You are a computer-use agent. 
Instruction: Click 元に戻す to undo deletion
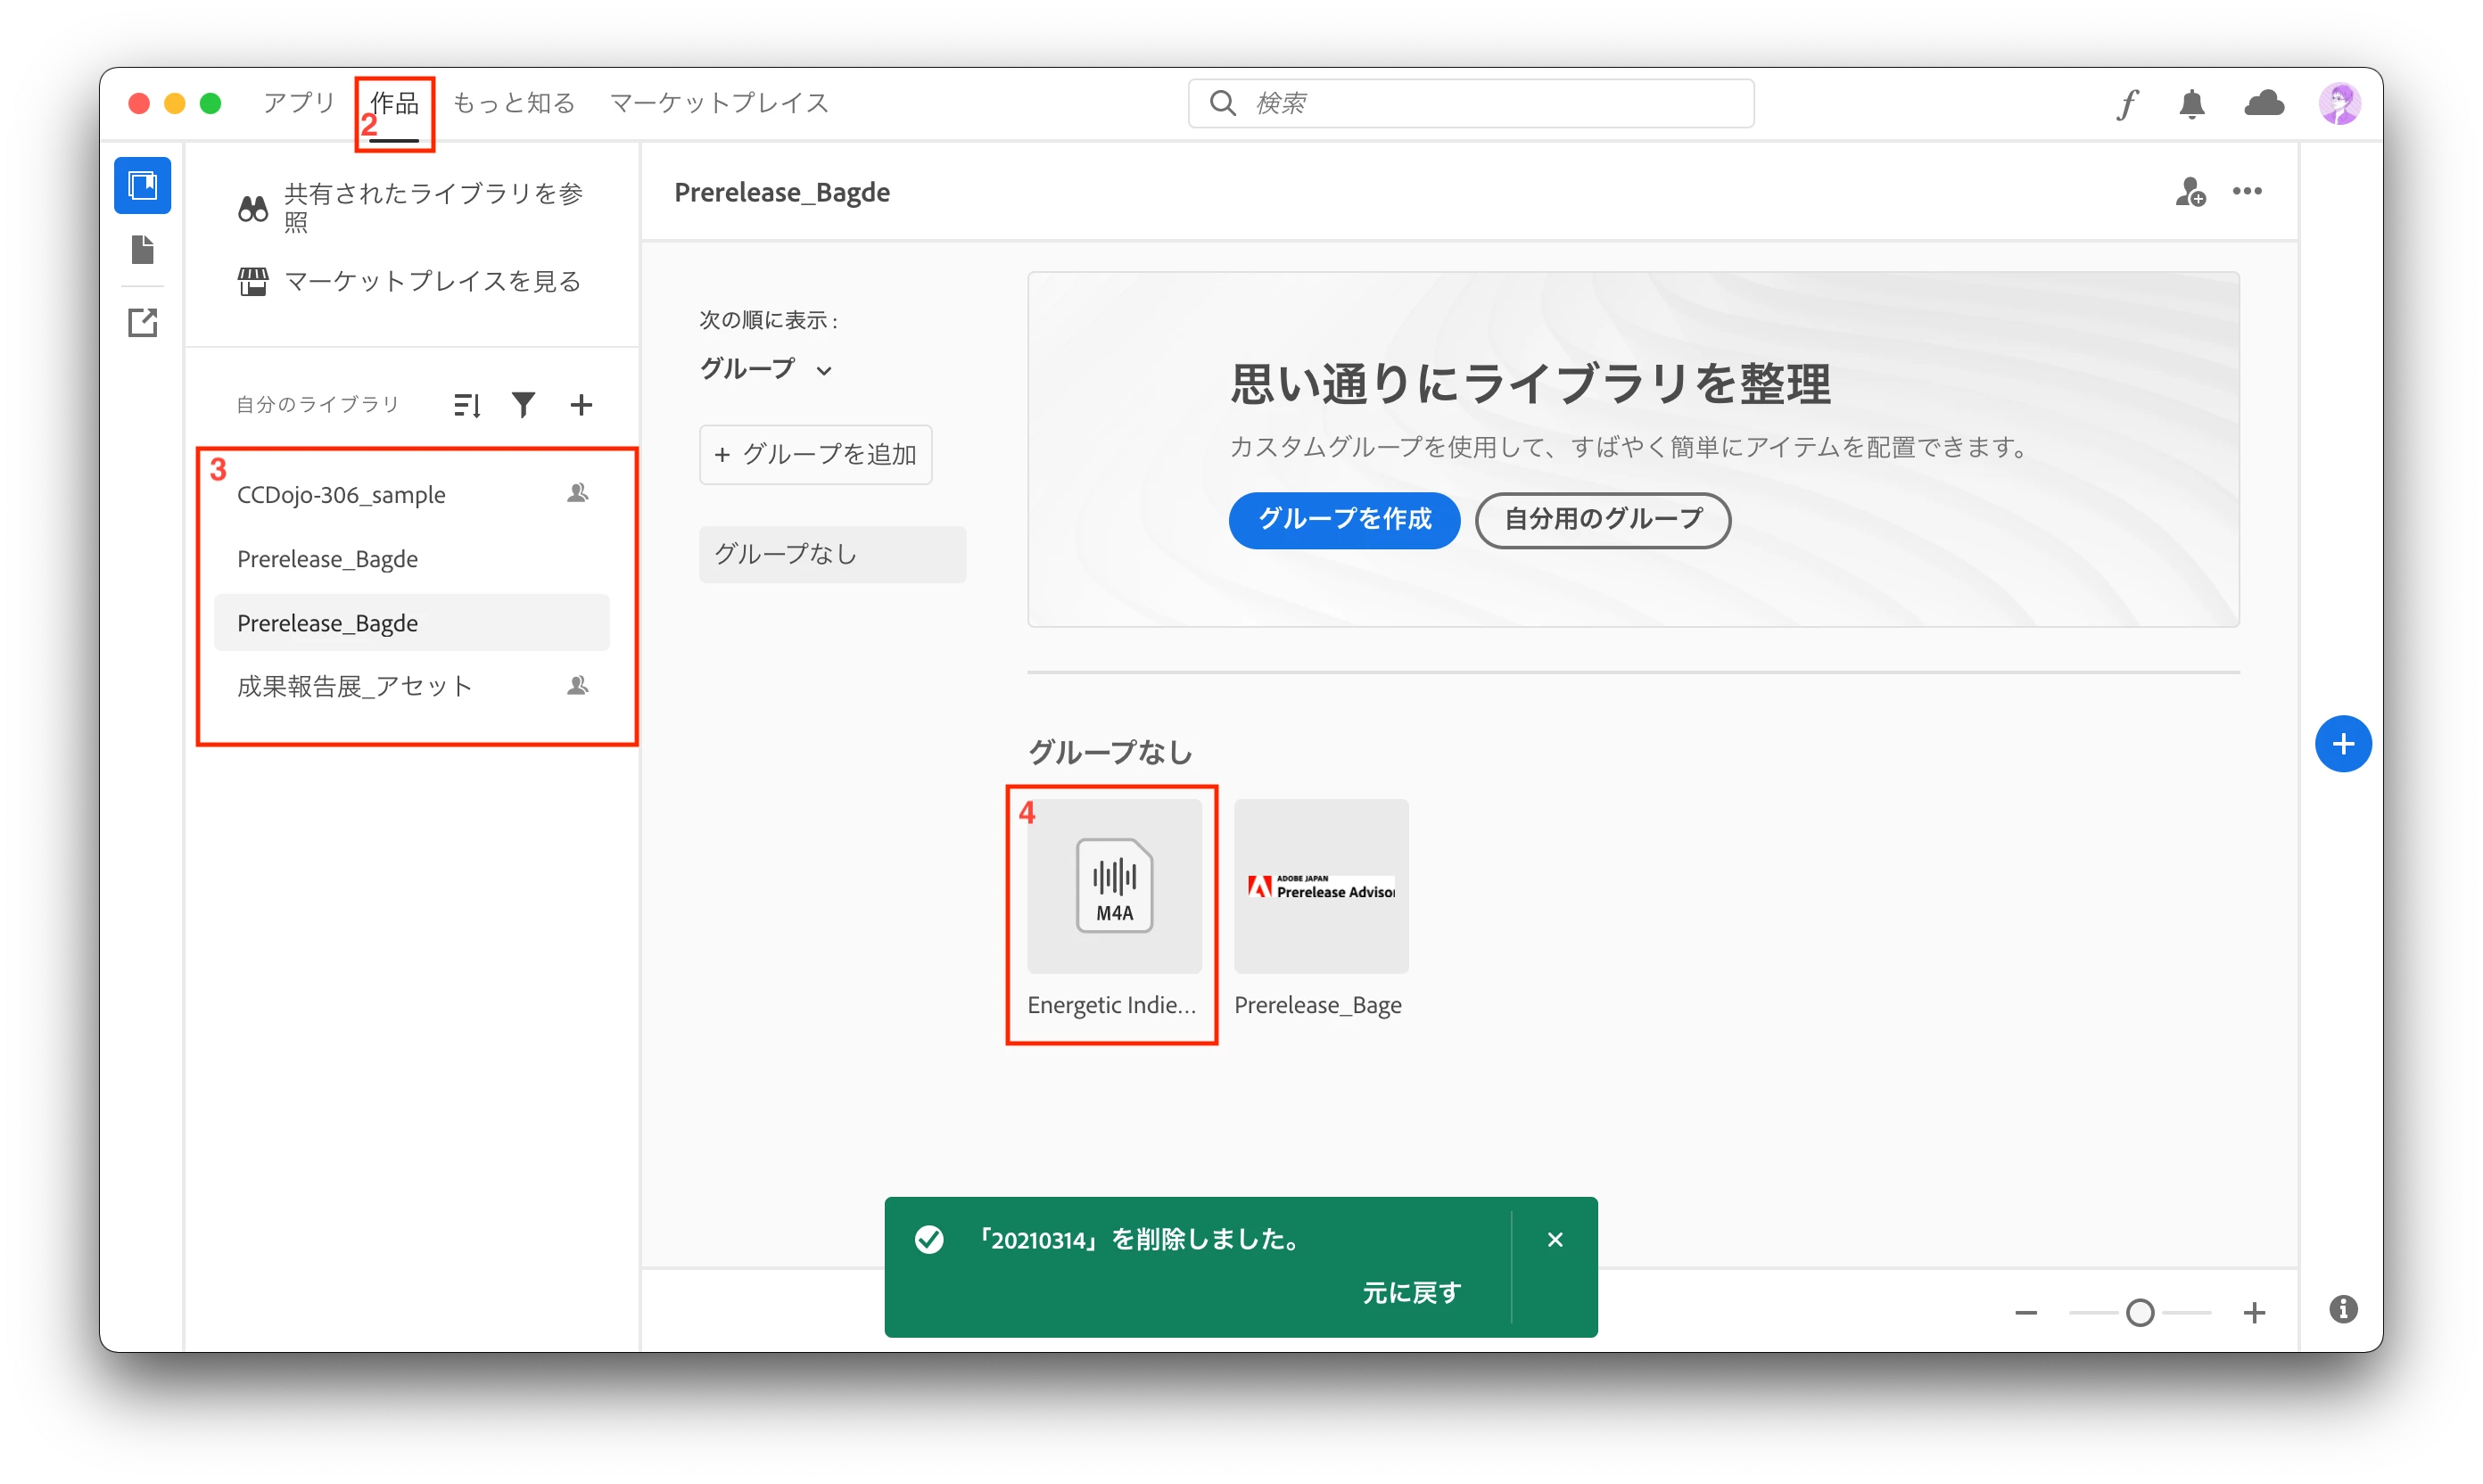click(x=1411, y=1293)
